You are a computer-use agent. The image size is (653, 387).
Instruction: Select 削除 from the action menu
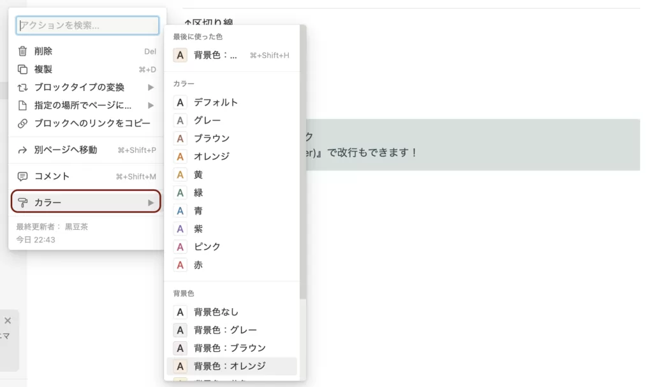click(87, 51)
